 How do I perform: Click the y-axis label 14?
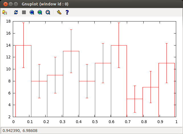point(8,45)
